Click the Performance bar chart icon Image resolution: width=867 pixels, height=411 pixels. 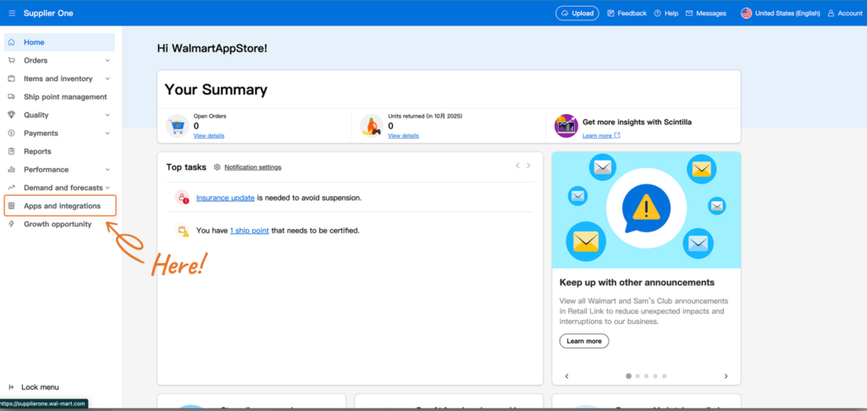coord(12,170)
